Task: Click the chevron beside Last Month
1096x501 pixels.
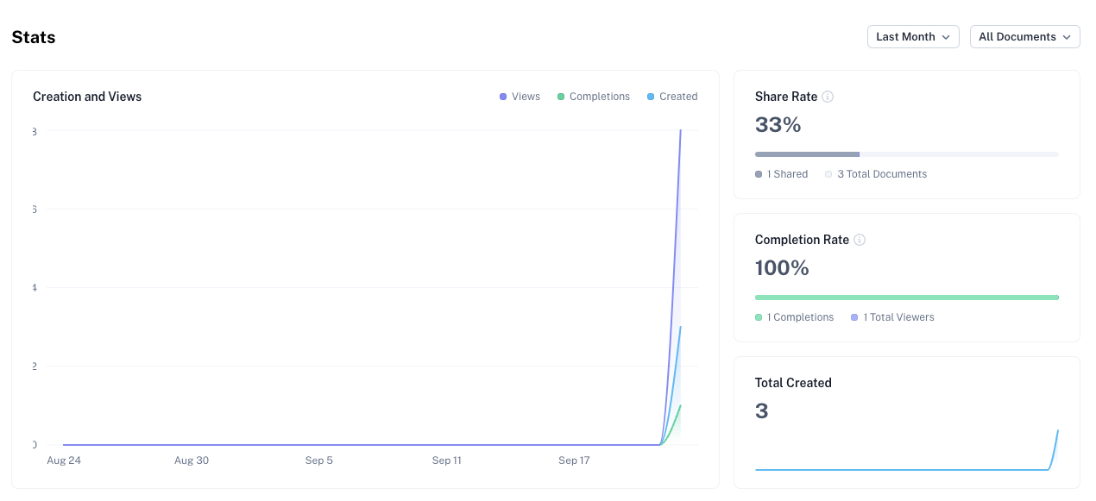Action: (x=948, y=37)
